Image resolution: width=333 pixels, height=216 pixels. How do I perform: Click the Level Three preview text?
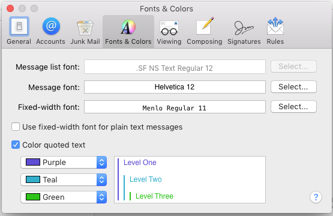point(154,196)
